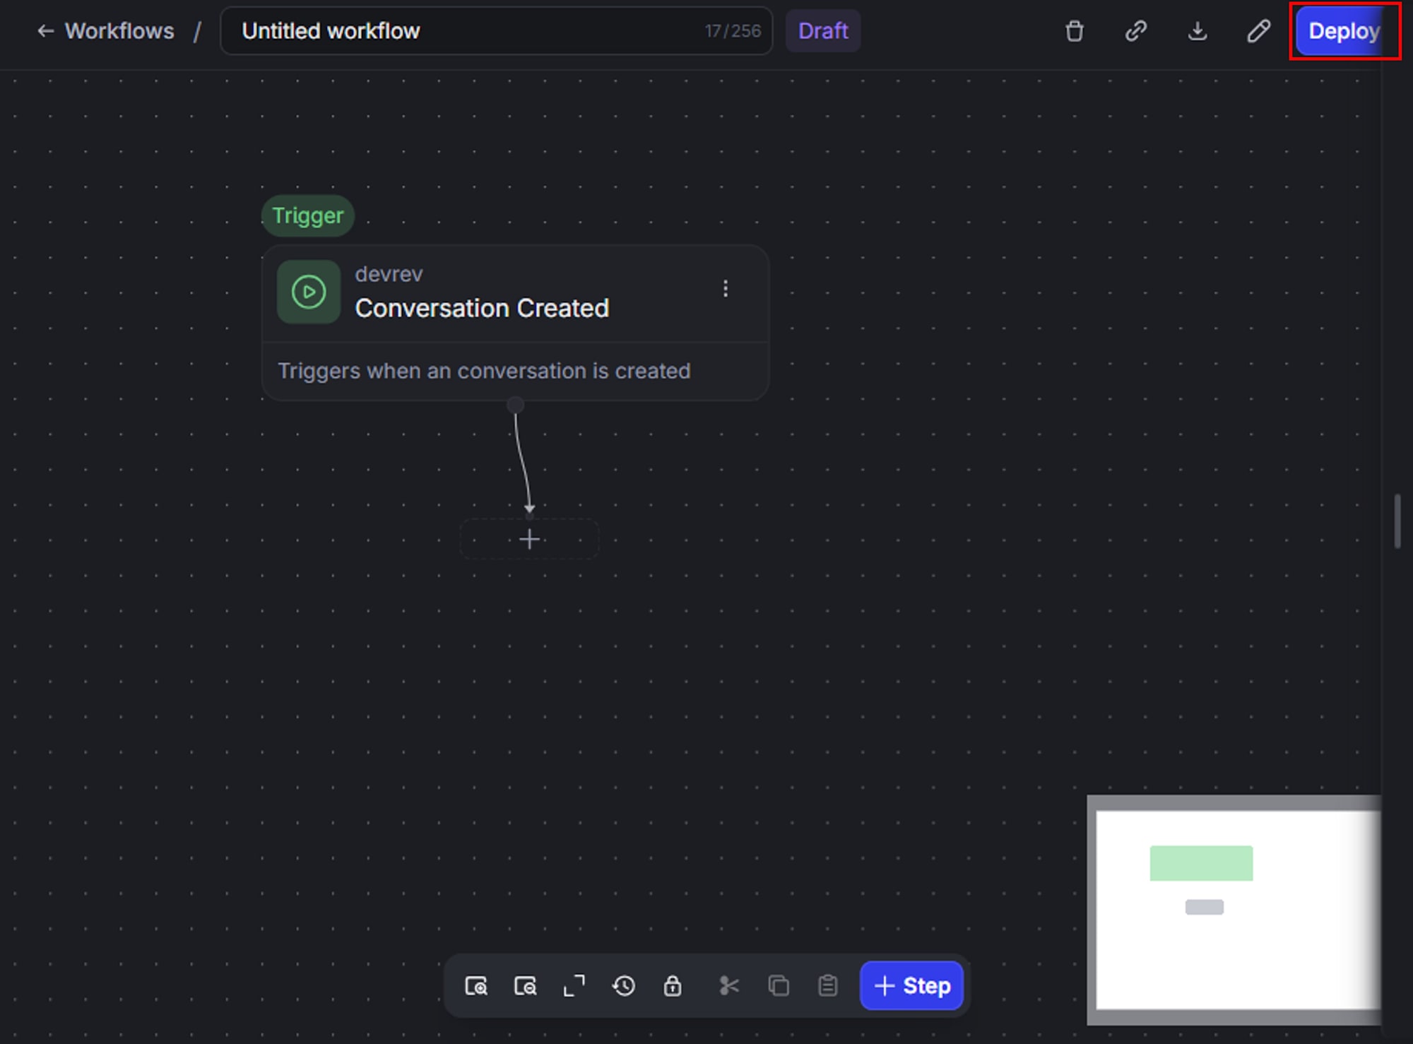Copy workflow link via chain icon

pyautogui.click(x=1135, y=31)
